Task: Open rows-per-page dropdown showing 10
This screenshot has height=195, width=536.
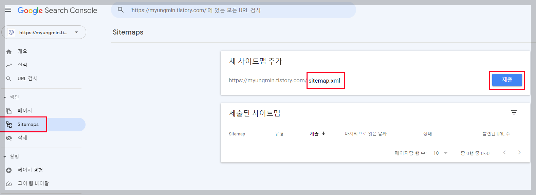Action: pyautogui.click(x=440, y=153)
